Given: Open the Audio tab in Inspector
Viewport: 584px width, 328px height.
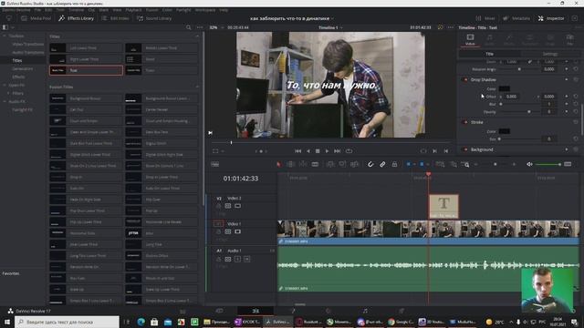Looking at the screenshot, I should [x=489, y=39].
